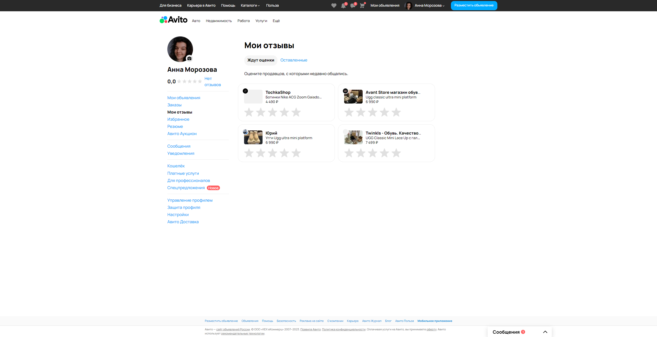The height and width of the screenshot is (337, 657).
Task: Rate TochkaShop five stars
Action: pos(296,112)
